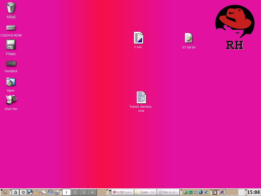Launch the presentation slides icon in panel
Screen dimensions: 261x196
pyautogui.click(x=50, y=192)
